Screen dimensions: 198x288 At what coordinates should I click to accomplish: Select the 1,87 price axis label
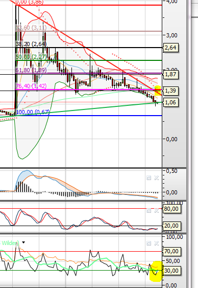(x=170, y=74)
